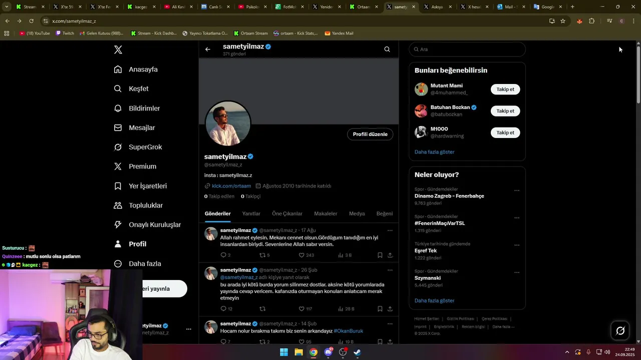Follow Mutant Mami with Takip et
Viewport: 641px width, 360px height.
click(x=505, y=89)
